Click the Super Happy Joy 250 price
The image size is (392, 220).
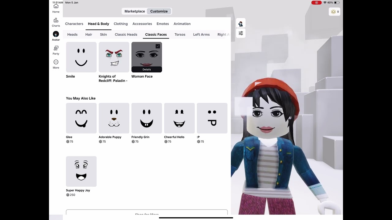click(x=71, y=195)
